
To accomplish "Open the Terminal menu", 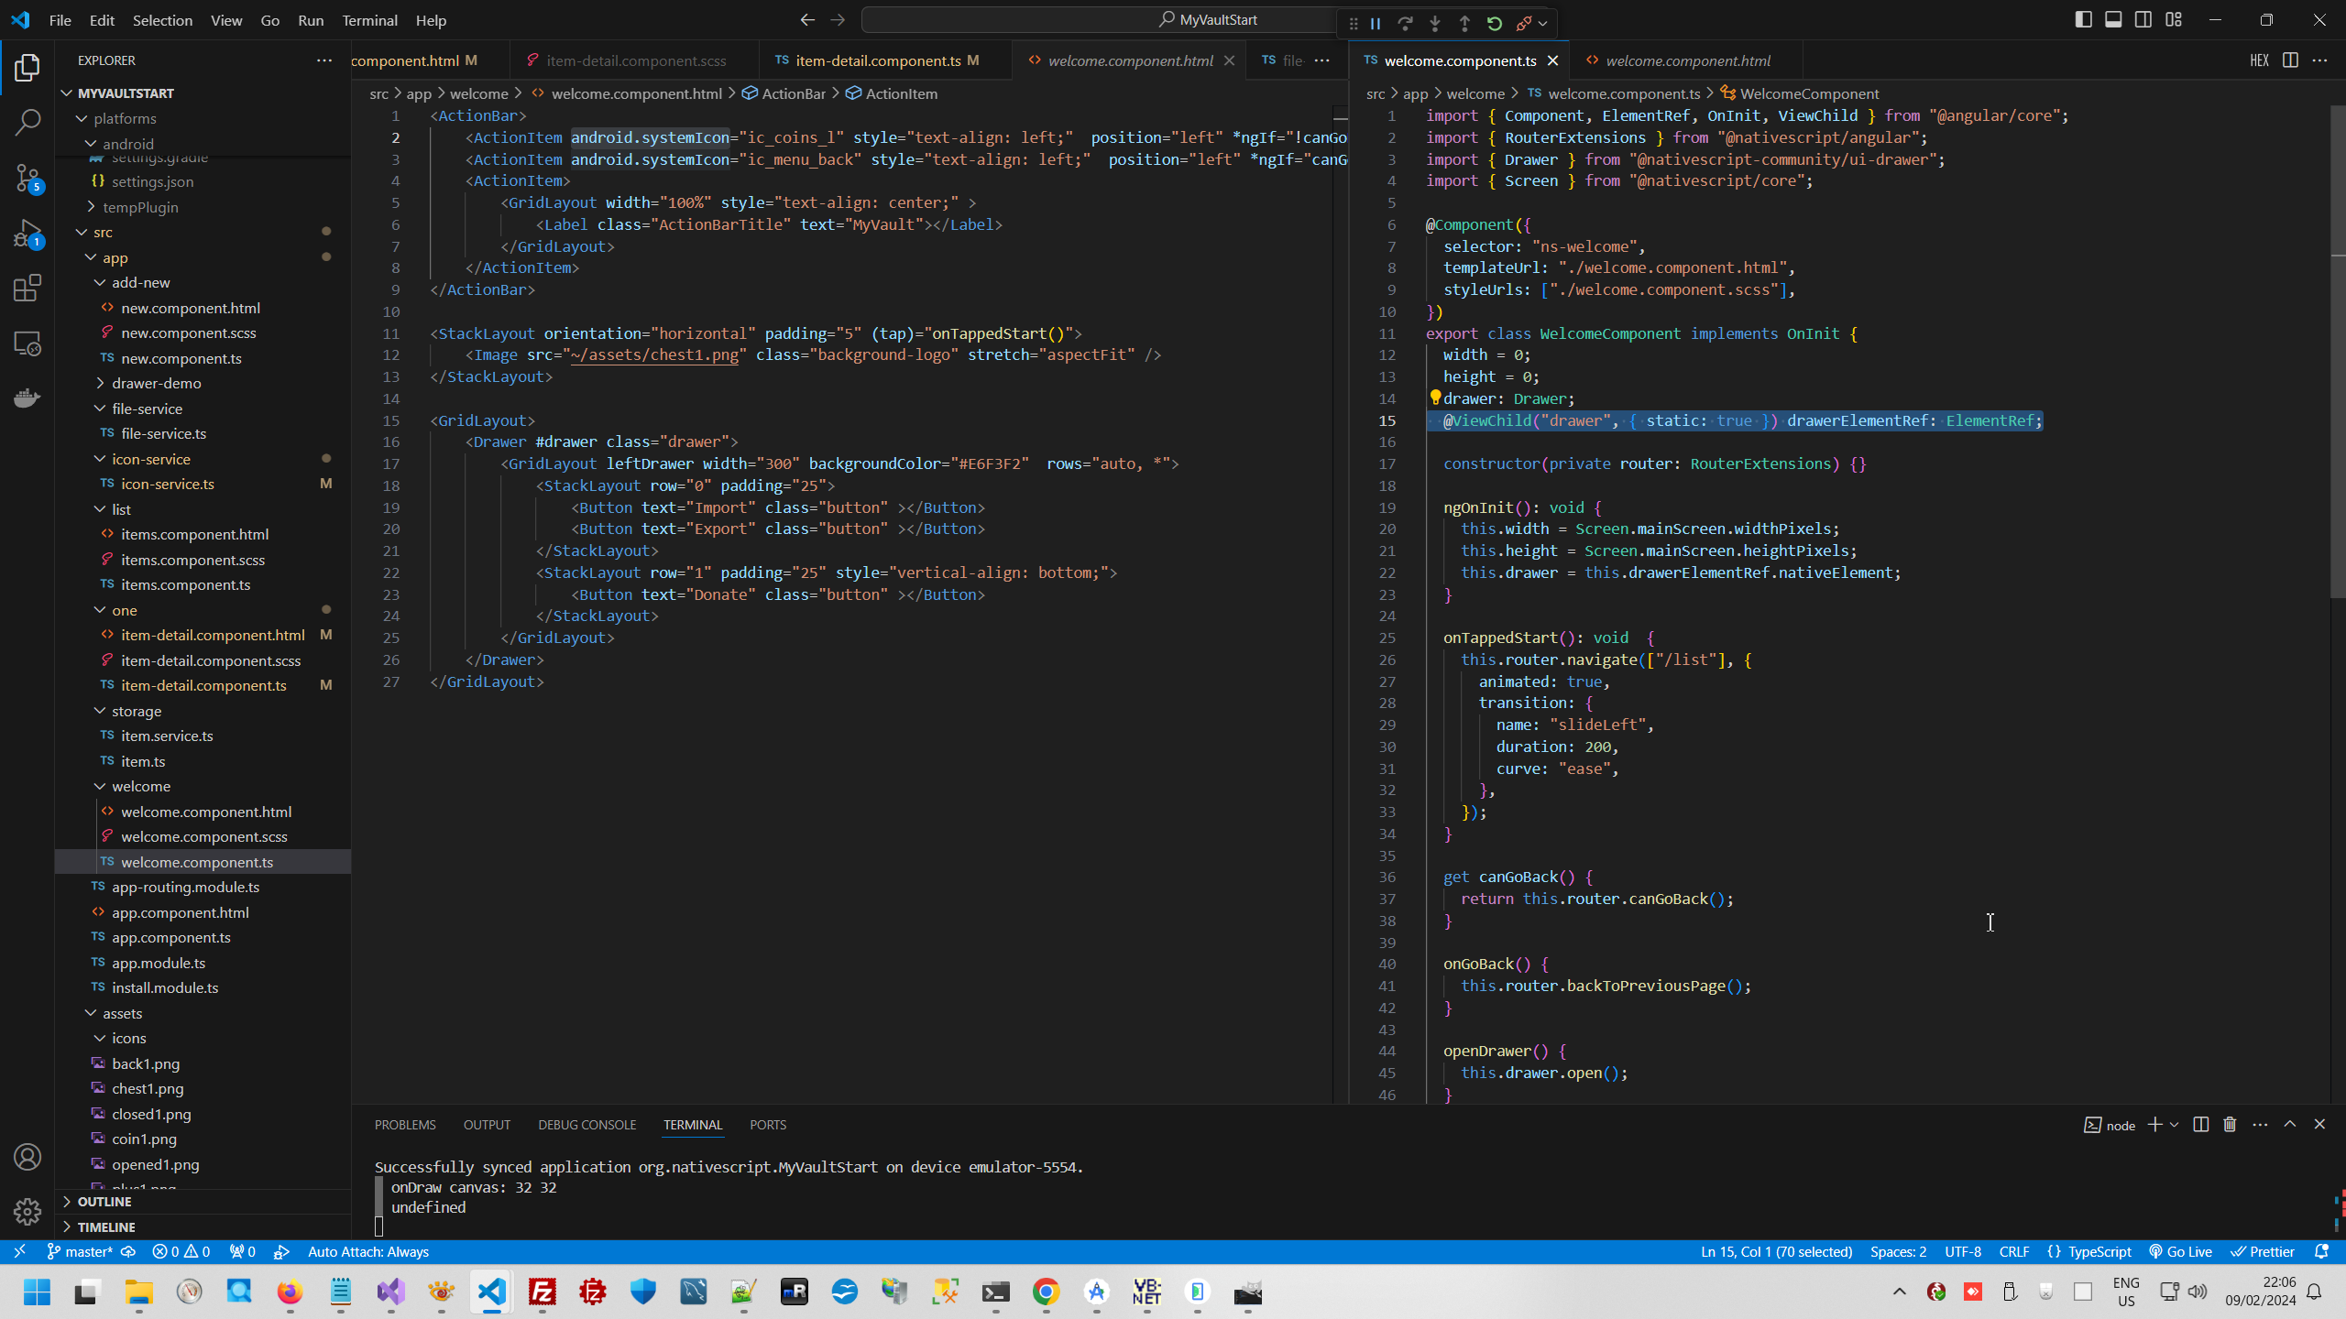I will [x=369, y=20].
